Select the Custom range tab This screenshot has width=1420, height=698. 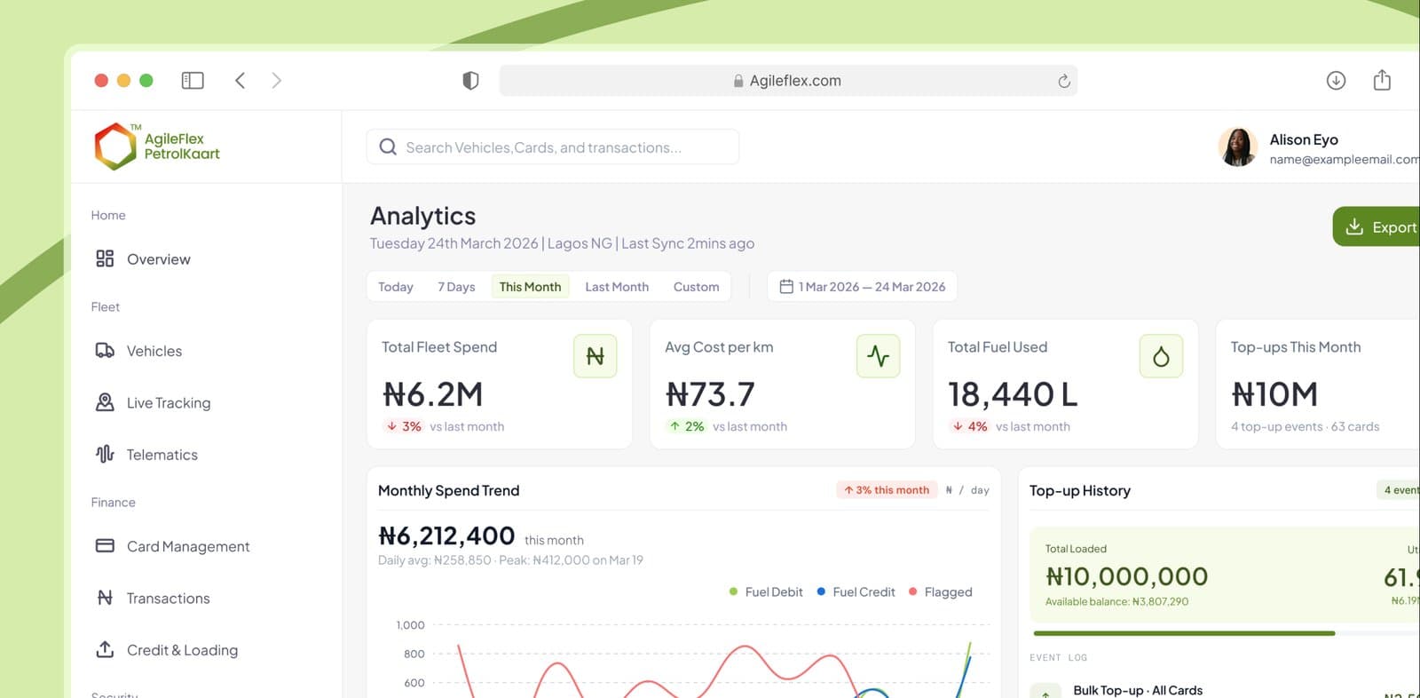[696, 287]
